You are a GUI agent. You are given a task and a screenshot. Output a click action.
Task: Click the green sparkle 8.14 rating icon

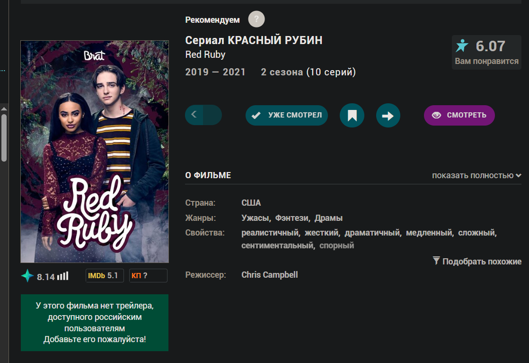point(27,276)
